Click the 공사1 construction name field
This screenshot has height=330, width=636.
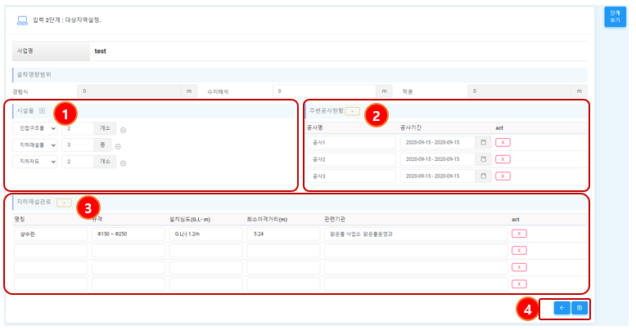click(351, 142)
